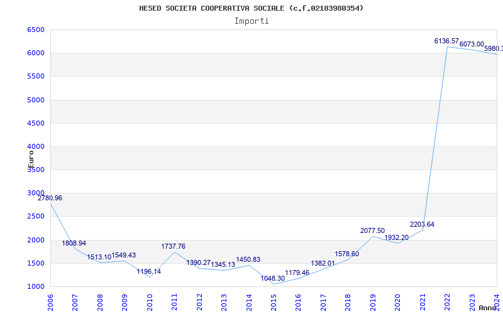Select the 1932.20 data label

tap(397, 237)
